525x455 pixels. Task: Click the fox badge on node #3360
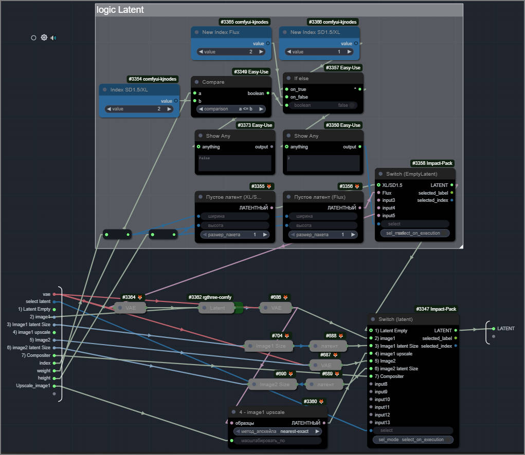[321, 402]
